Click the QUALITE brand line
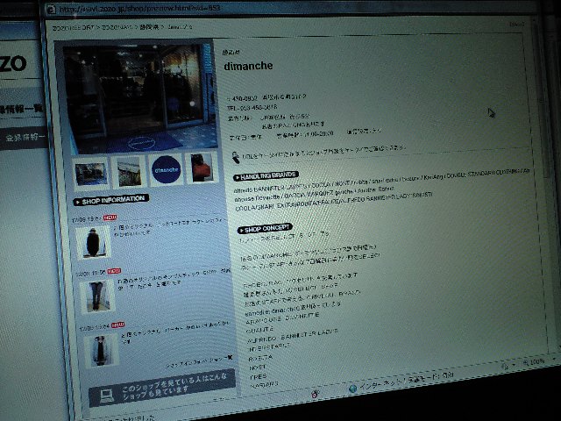Image resolution: width=561 pixels, height=421 pixels. point(259,329)
